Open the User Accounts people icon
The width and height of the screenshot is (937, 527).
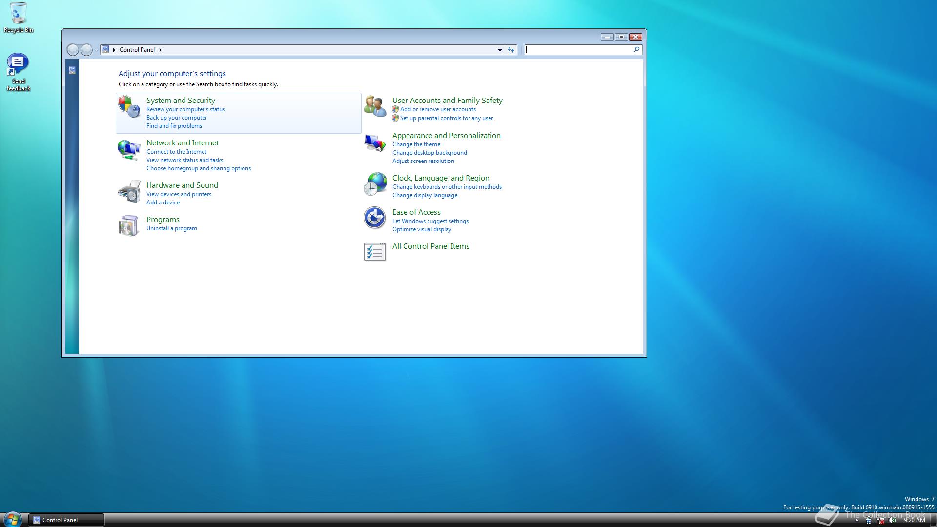coord(375,106)
